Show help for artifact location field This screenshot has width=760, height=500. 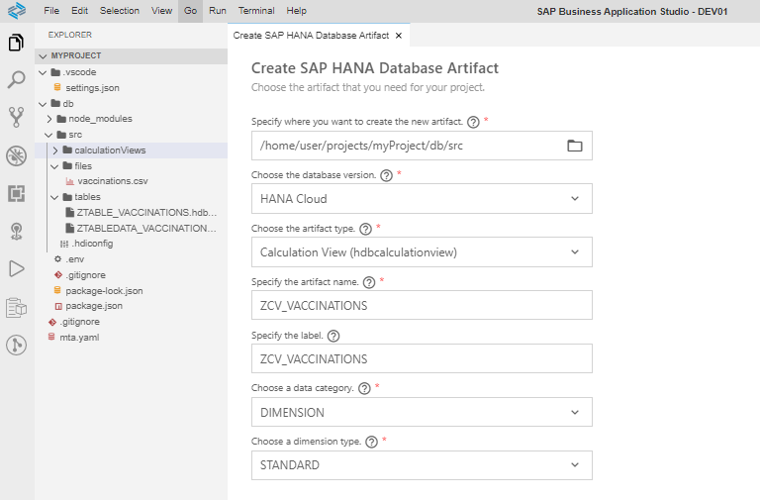click(x=473, y=122)
